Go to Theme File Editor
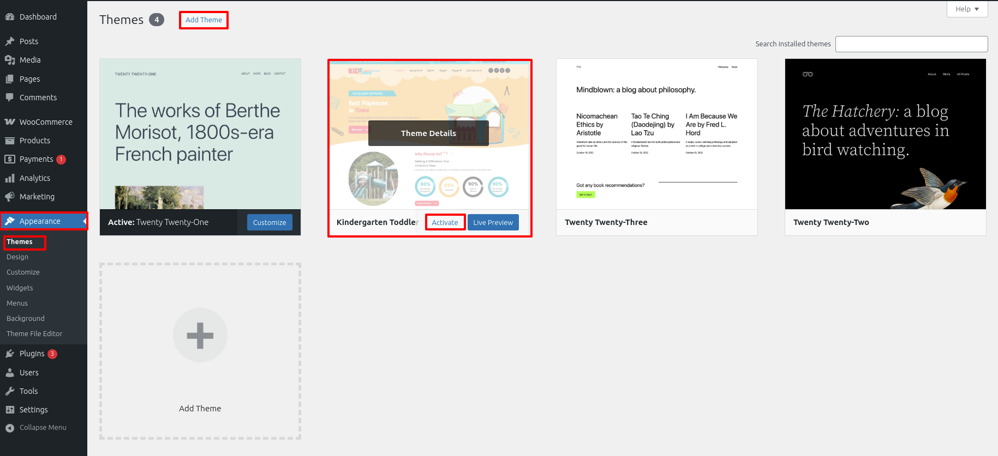 click(34, 333)
